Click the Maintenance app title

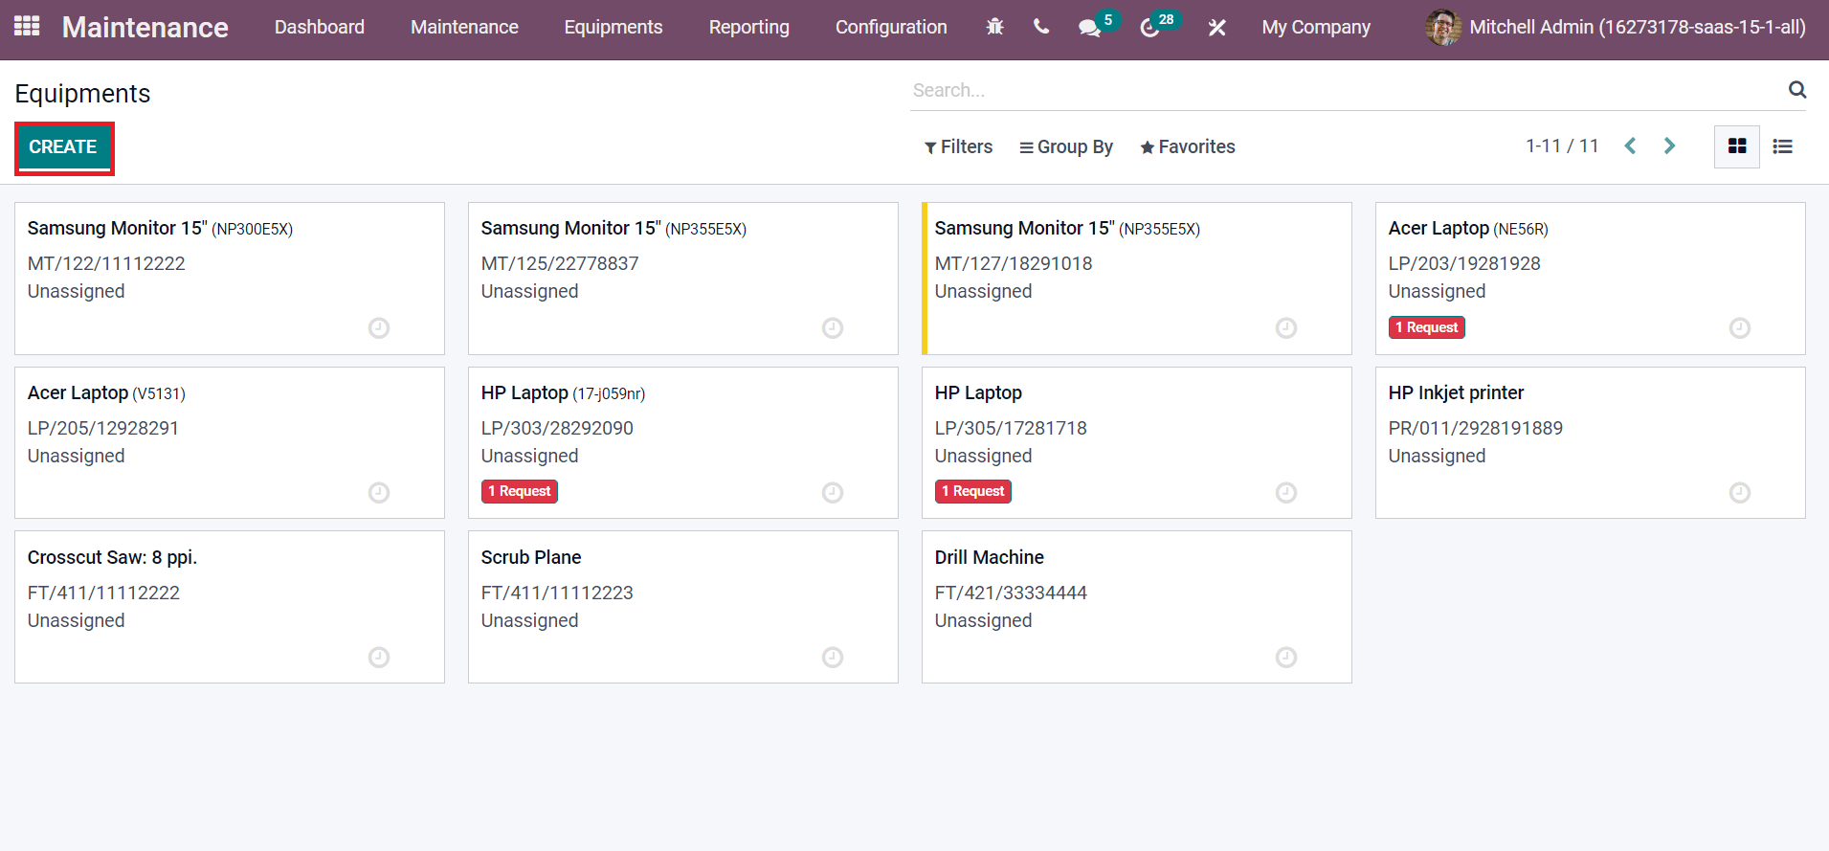pyautogui.click(x=145, y=27)
